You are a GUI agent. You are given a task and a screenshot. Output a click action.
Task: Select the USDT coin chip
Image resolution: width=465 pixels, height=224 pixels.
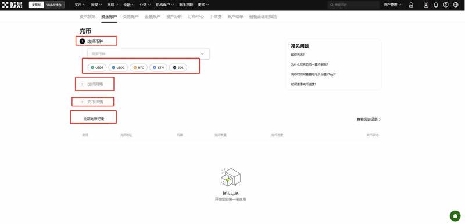[x=97, y=68]
